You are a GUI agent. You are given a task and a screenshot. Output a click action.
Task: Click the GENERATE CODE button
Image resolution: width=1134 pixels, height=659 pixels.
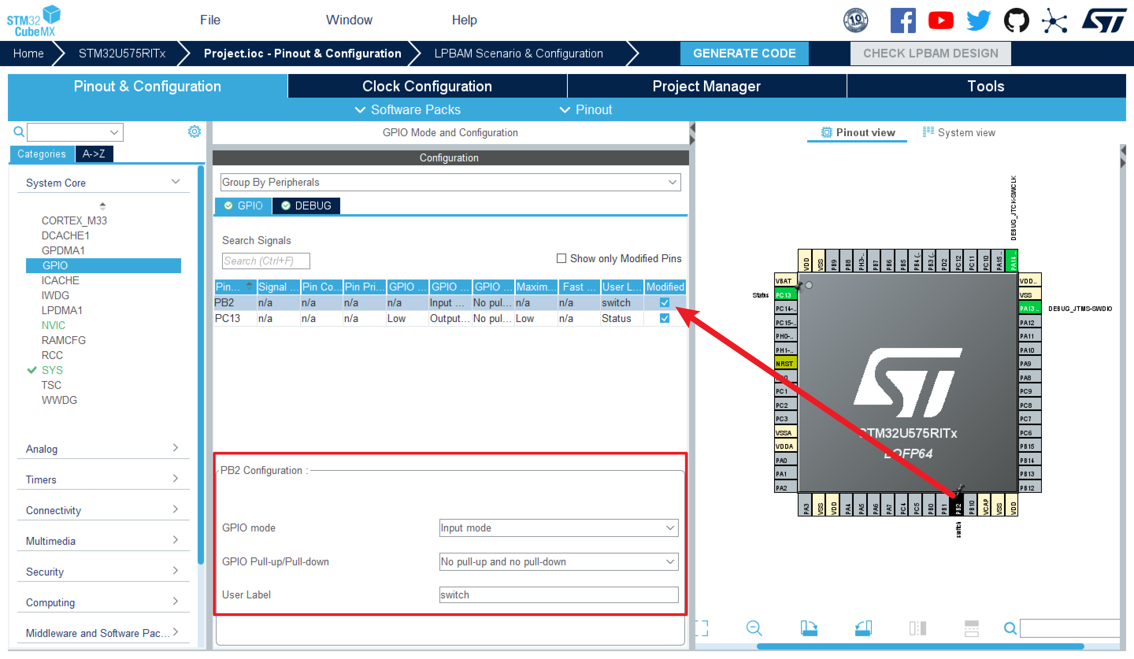pos(744,54)
